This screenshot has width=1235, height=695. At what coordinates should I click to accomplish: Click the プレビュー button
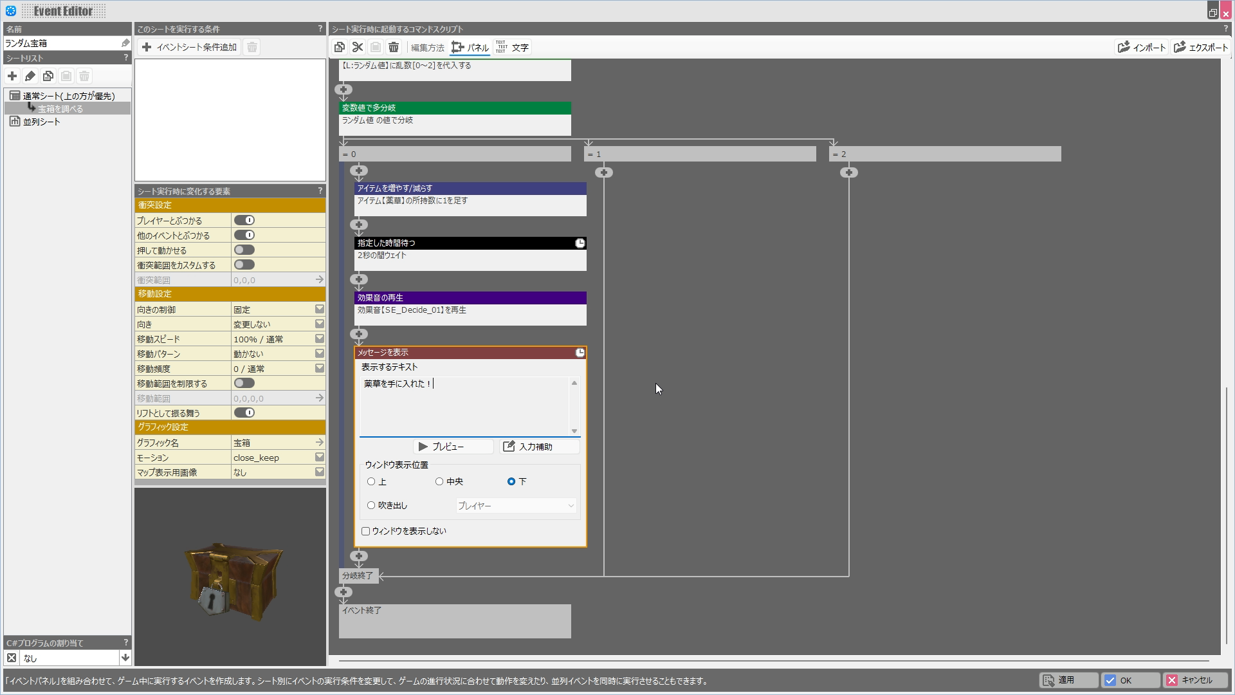[453, 447]
